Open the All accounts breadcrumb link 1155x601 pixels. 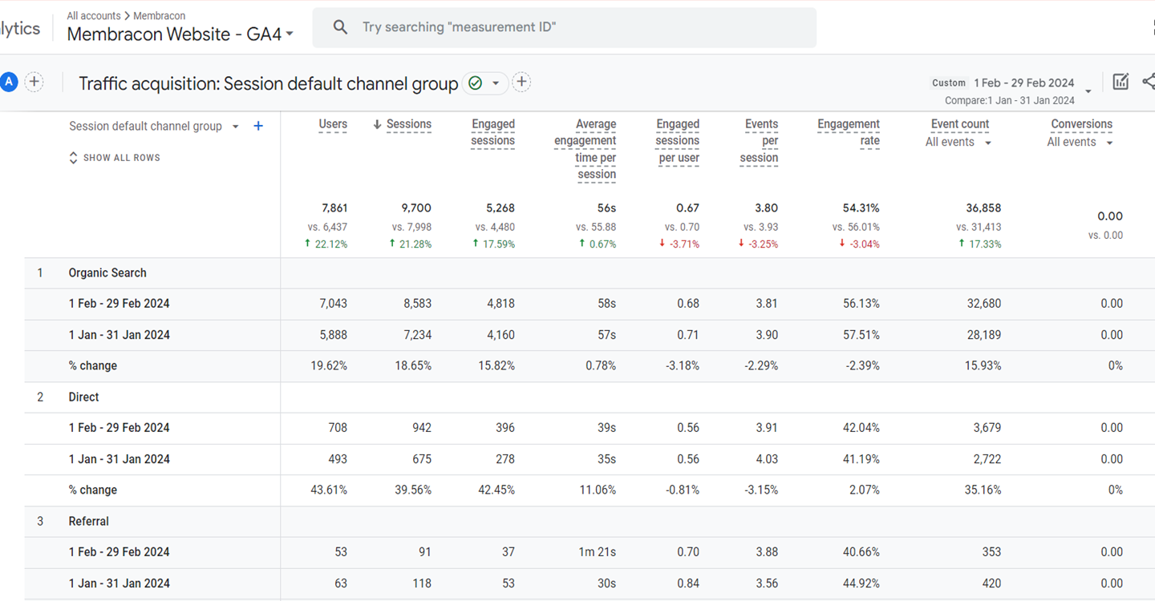94,15
